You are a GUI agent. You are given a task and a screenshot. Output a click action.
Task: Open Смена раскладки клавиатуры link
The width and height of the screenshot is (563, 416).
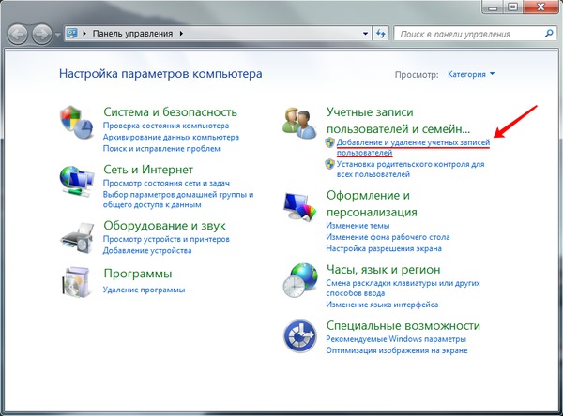pyautogui.click(x=403, y=288)
